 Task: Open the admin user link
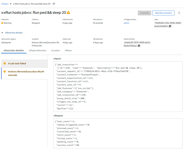coord(127,23)
